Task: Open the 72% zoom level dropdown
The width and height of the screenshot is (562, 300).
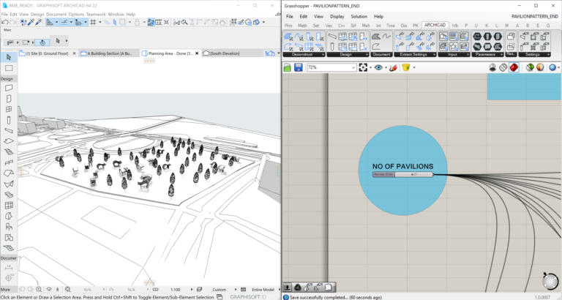Action: point(353,67)
